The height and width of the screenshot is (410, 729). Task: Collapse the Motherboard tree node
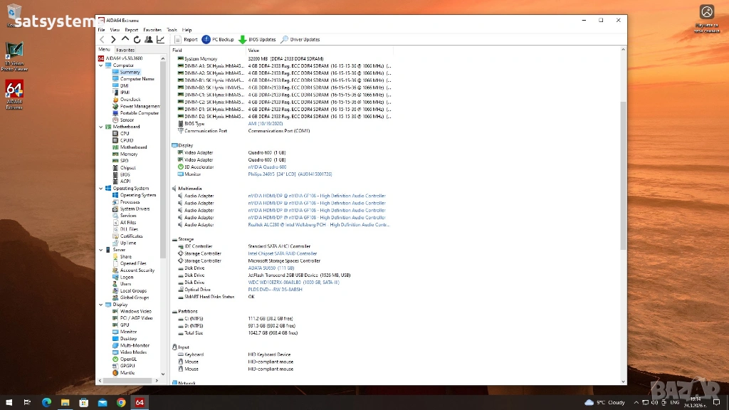(101, 127)
